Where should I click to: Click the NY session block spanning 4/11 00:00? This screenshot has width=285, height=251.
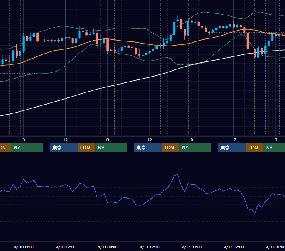pyautogui.click(x=111, y=148)
